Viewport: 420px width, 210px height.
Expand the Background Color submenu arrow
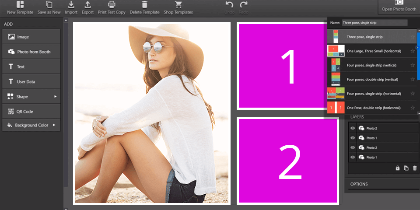point(54,125)
